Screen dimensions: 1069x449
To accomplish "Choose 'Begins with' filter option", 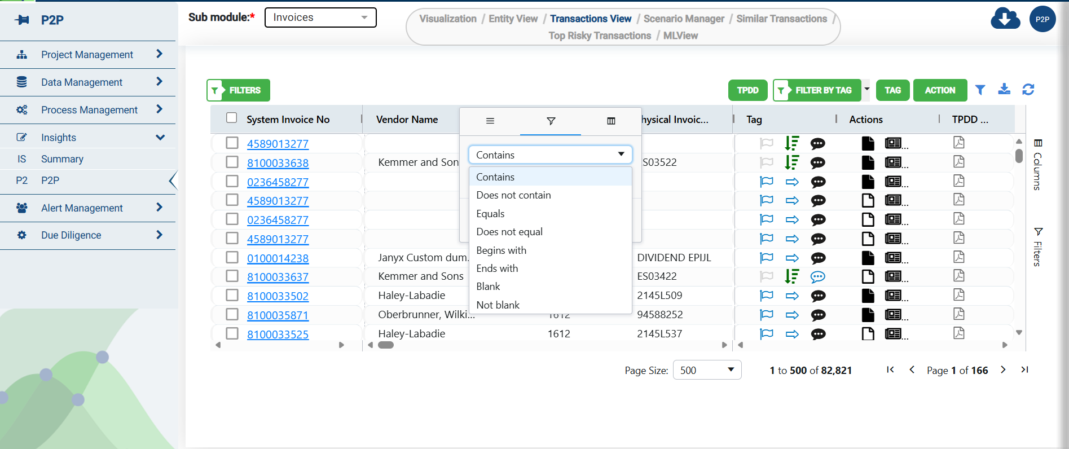I will [550, 250].
